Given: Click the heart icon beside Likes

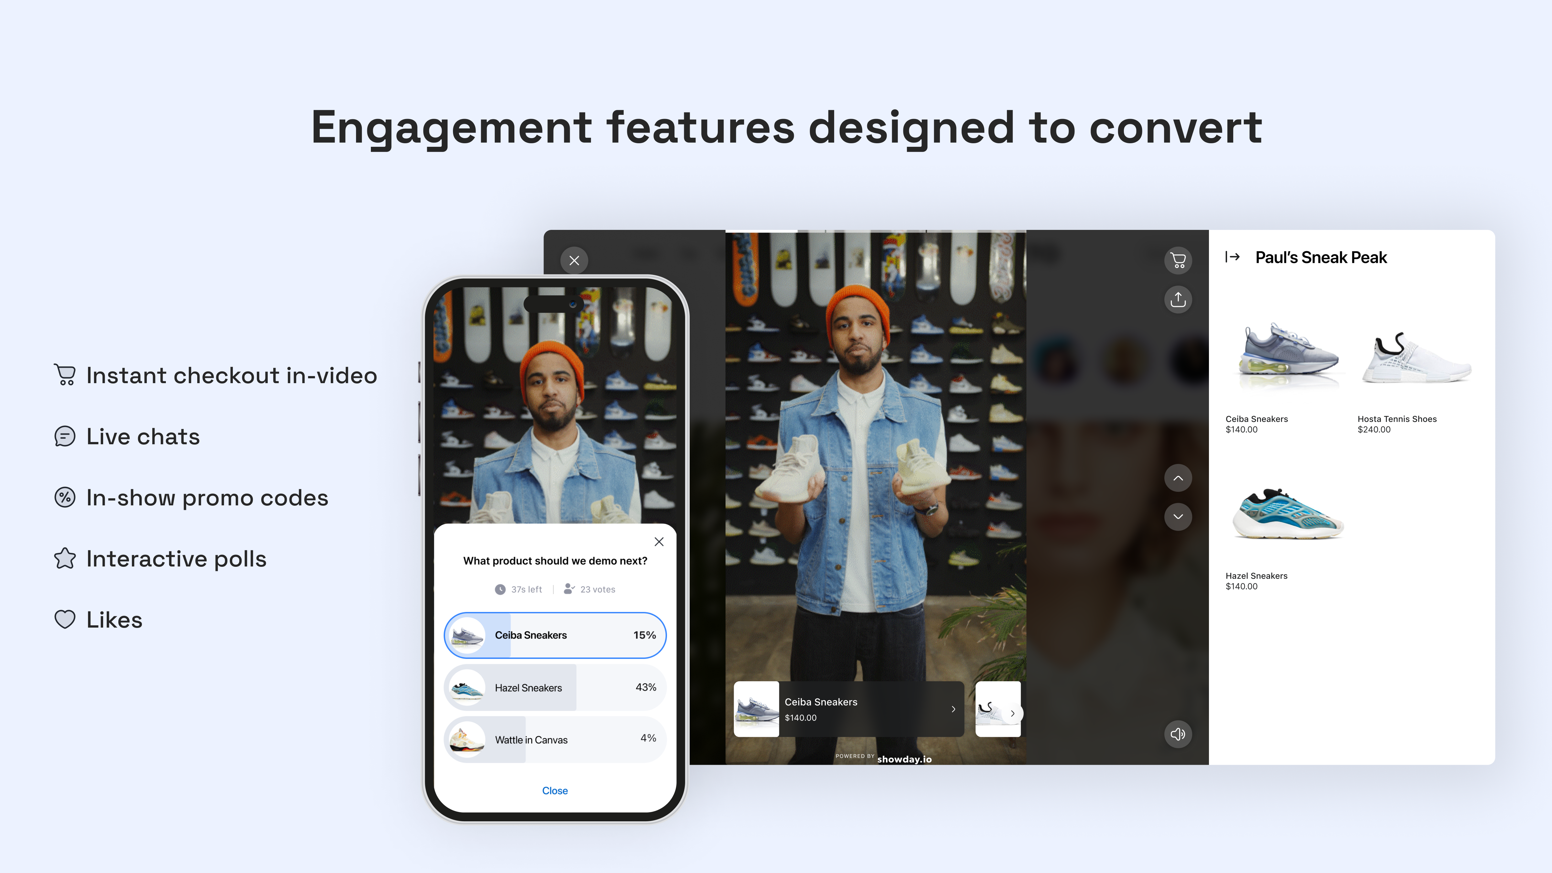Looking at the screenshot, I should tap(64, 620).
